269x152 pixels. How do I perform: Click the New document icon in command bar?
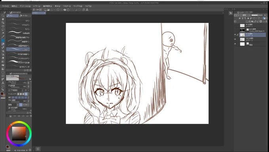pyautogui.click(x=45, y=10)
